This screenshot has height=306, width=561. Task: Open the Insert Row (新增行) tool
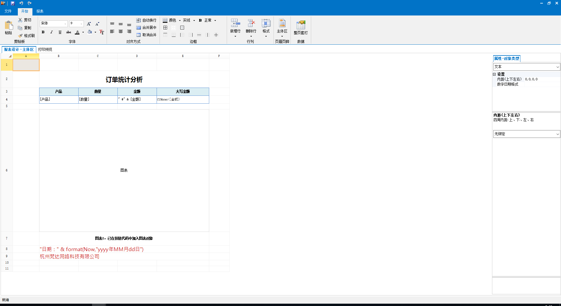click(235, 24)
